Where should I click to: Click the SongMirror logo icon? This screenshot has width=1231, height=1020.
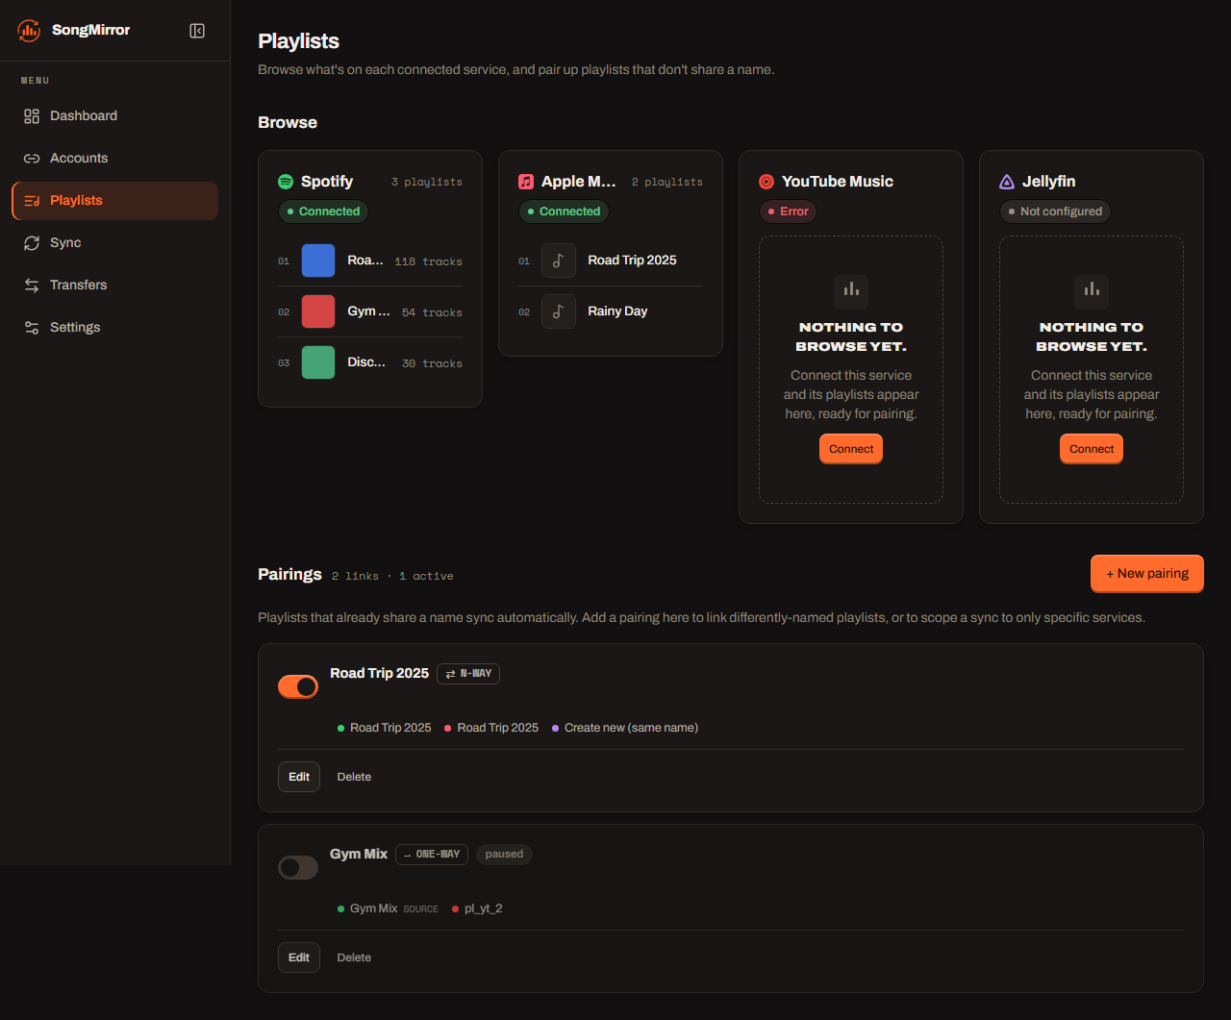[29, 30]
